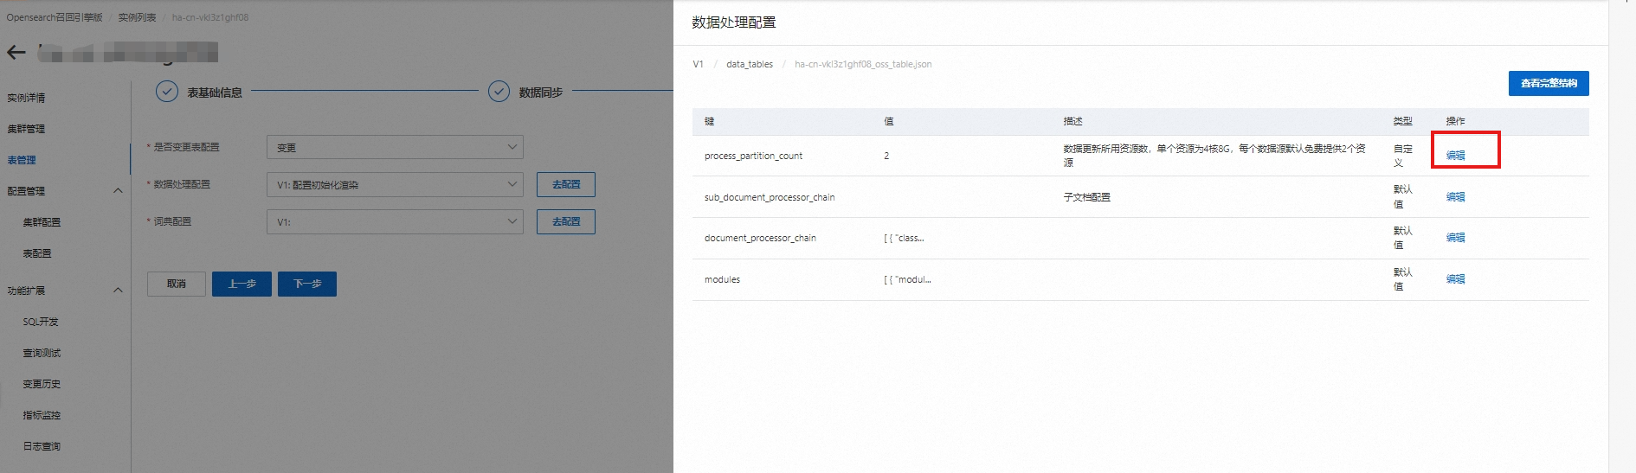Click 去配置 next to 词典配置
The height and width of the screenshot is (473, 1636).
coord(566,221)
